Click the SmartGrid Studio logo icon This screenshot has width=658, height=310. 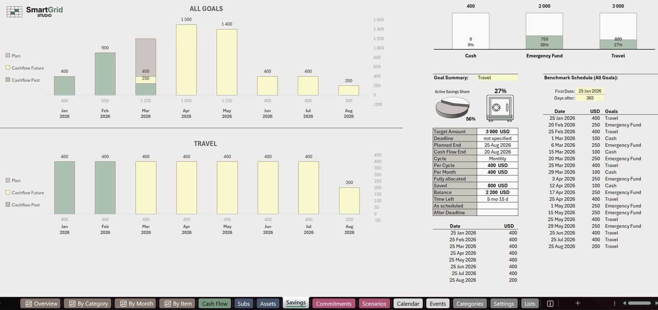(x=14, y=11)
